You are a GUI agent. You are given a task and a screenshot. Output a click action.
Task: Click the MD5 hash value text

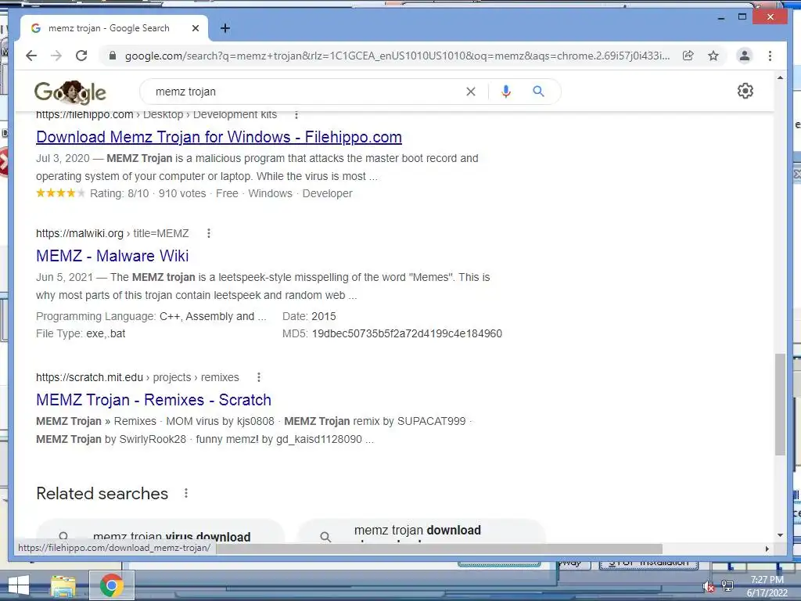pos(407,333)
